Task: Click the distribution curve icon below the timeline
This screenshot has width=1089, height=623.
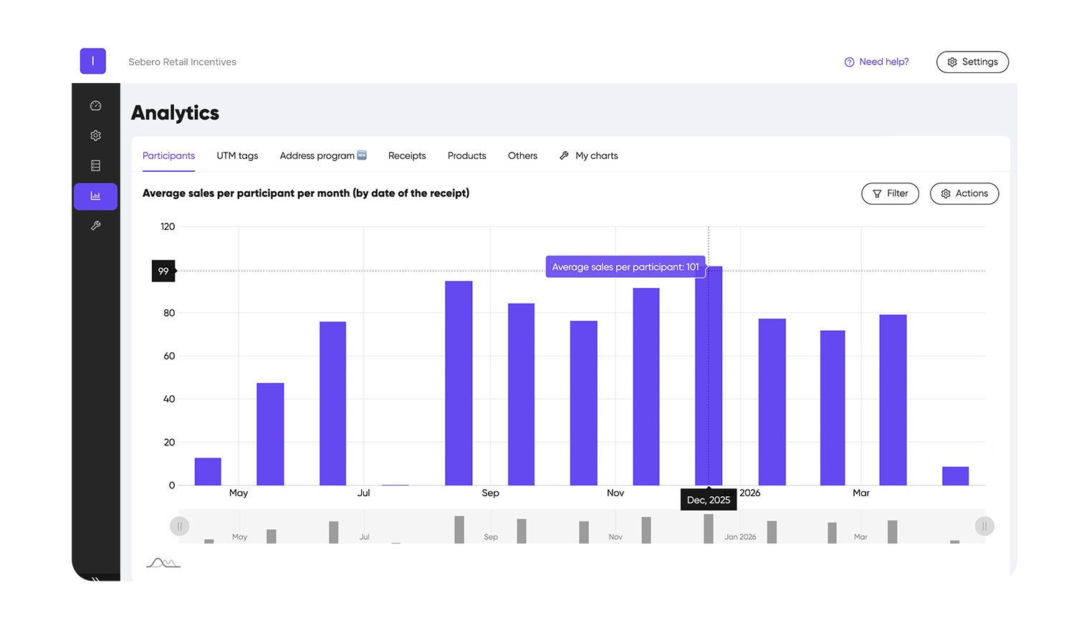Action: coord(163,563)
